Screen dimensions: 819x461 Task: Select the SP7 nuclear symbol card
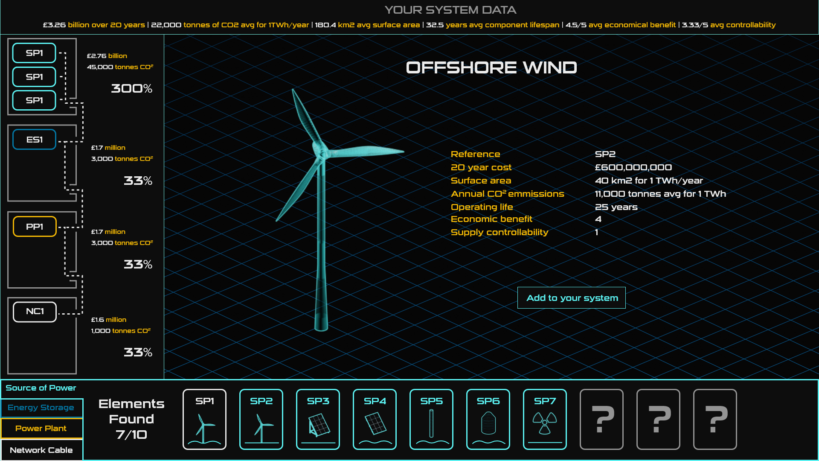click(545, 419)
